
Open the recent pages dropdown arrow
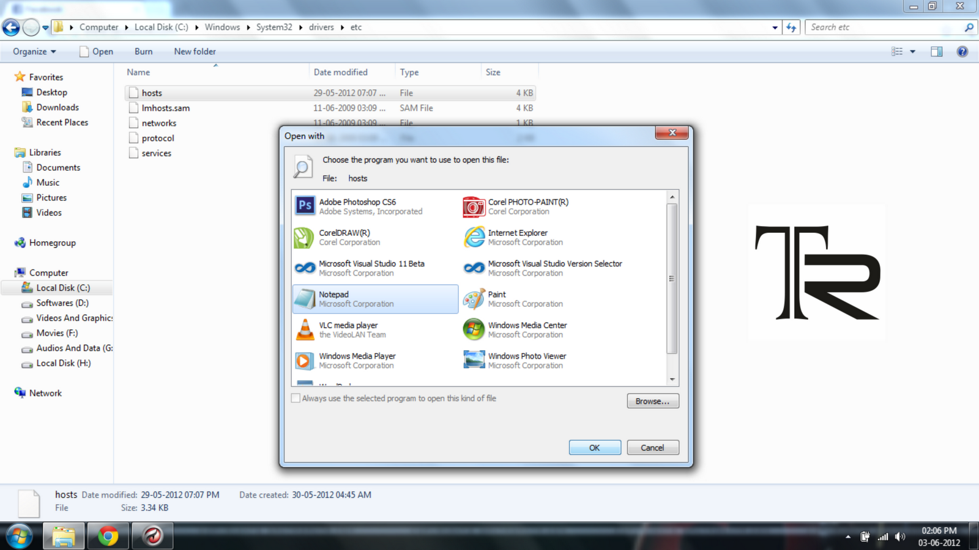pos(45,28)
